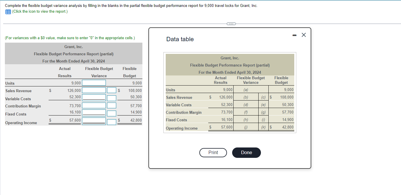Click blank (d) in data table

click(246, 105)
